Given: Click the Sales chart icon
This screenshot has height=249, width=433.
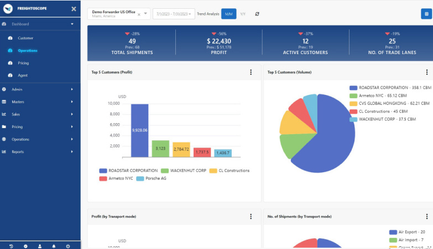Looking at the screenshot, I should tap(4, 114).
